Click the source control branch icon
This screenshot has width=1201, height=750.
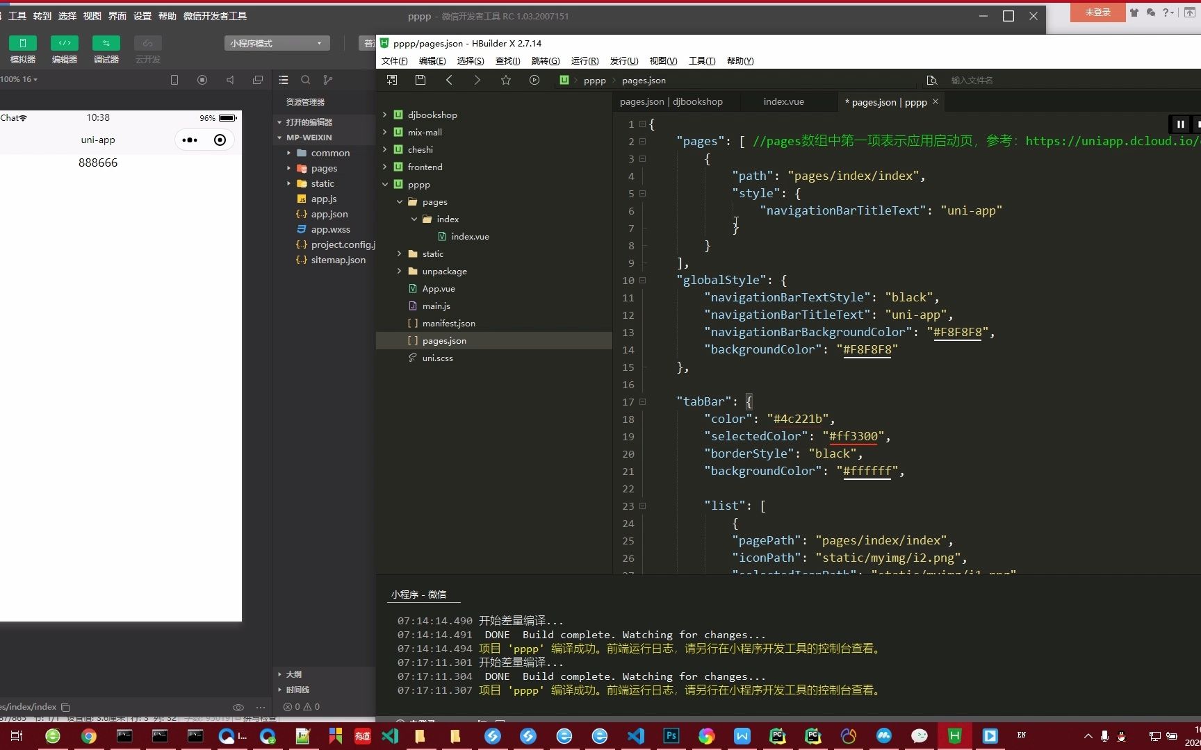328,80
